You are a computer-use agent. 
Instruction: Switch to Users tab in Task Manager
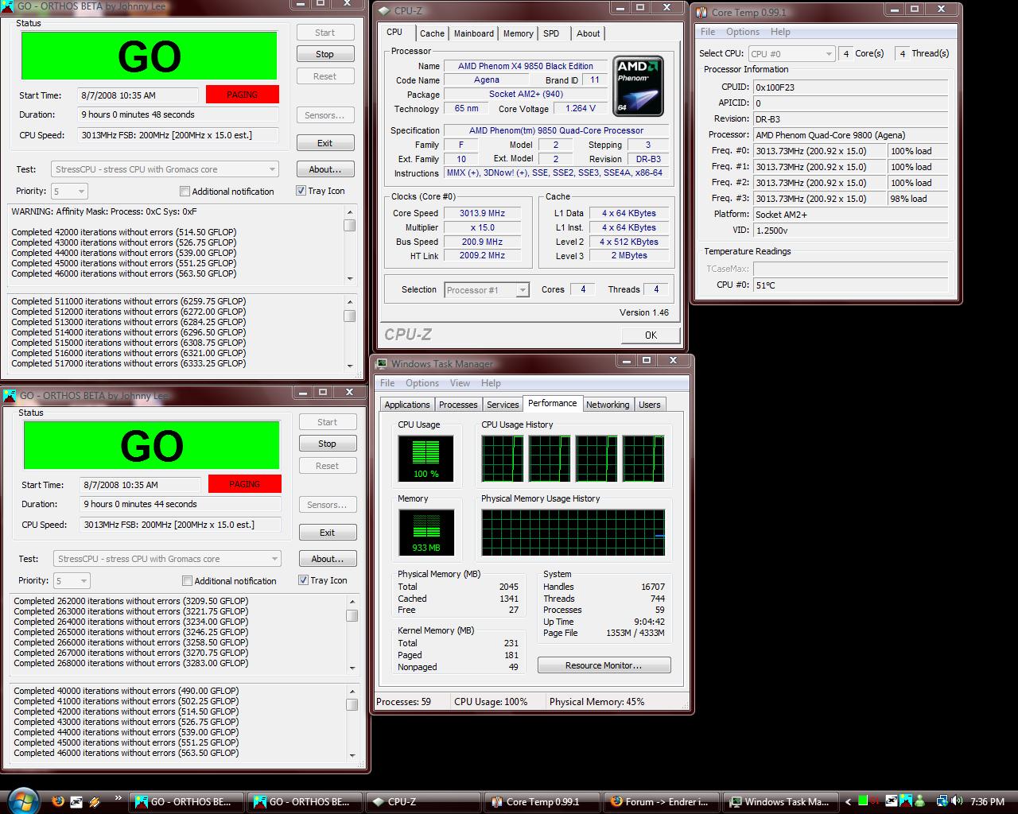coord(650,405)
